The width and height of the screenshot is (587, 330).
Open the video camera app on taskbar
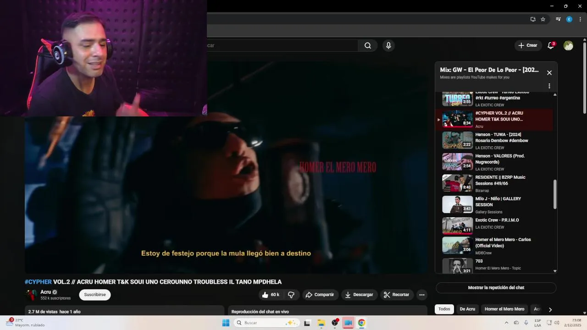pyautogui.click(x=348, y=323)
